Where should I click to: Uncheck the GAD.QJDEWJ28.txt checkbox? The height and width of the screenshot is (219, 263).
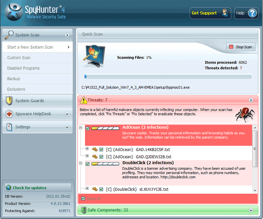coord(101,157)
